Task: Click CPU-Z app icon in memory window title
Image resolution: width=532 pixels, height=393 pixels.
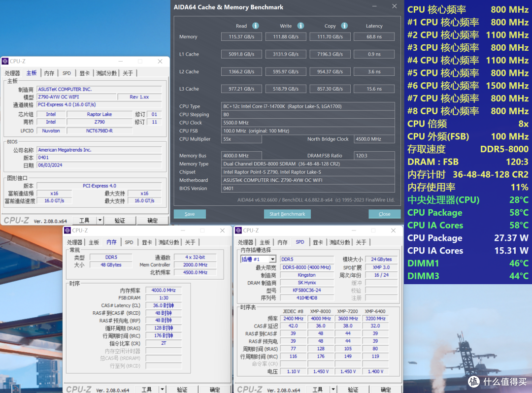Action: pos(67,230)
